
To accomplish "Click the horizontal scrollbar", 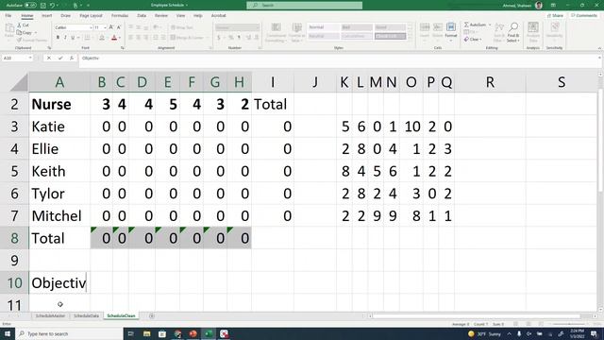I will (x=476, y=316).
